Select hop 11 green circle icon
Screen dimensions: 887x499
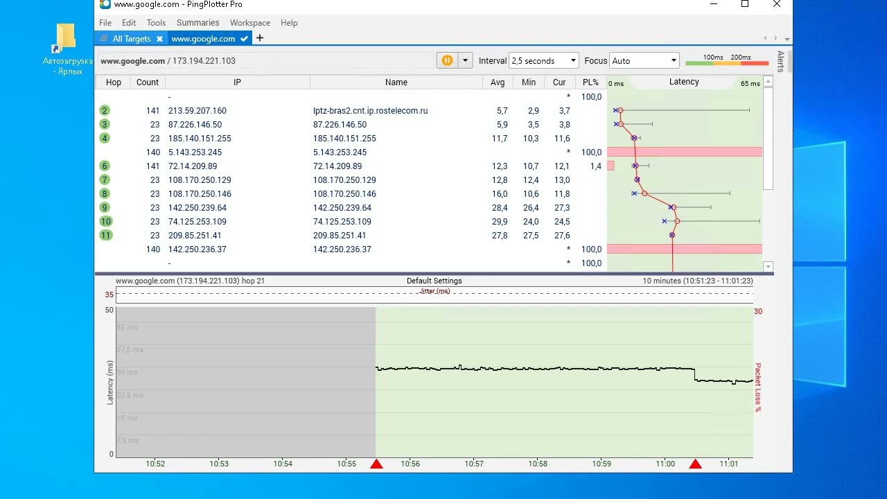pyautogui.click(x=105, y=236)
